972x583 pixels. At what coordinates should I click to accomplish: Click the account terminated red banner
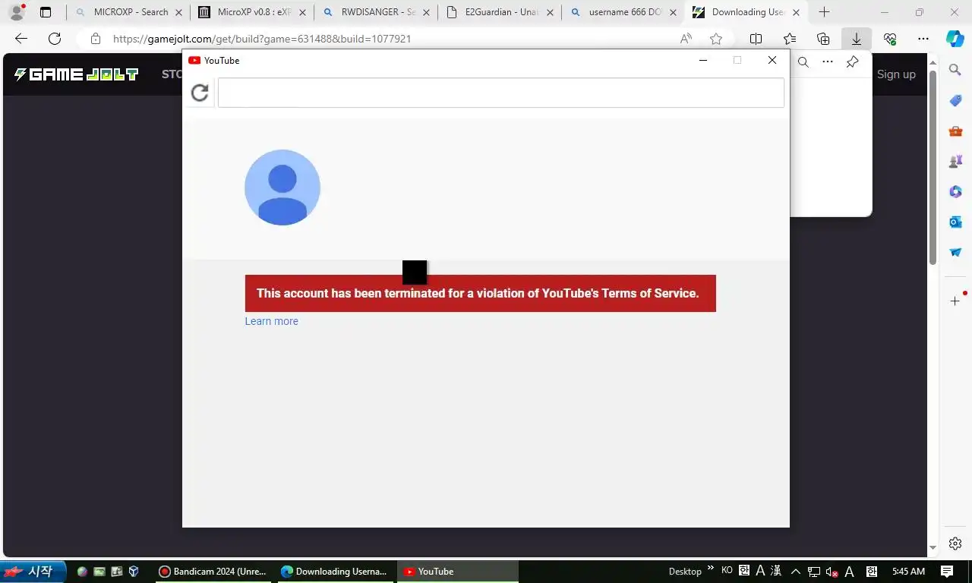coord(480,293)
